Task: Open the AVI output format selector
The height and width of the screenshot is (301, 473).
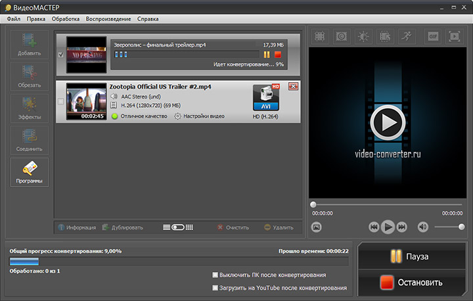Action: coord(266,98)
